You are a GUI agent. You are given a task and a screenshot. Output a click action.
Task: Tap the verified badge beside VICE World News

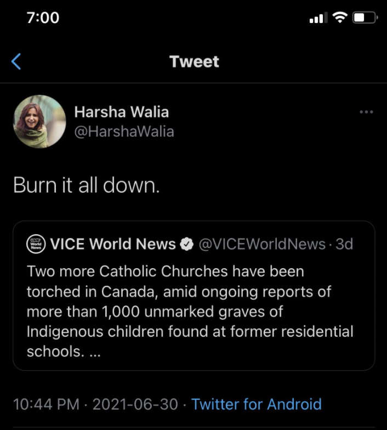[187, 245]
